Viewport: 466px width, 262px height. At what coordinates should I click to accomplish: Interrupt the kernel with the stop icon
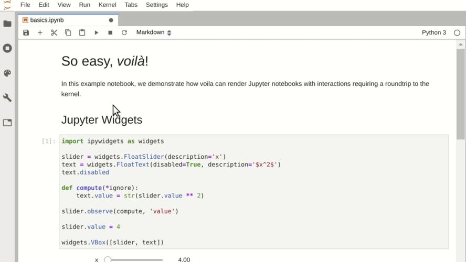coord(110,32)
